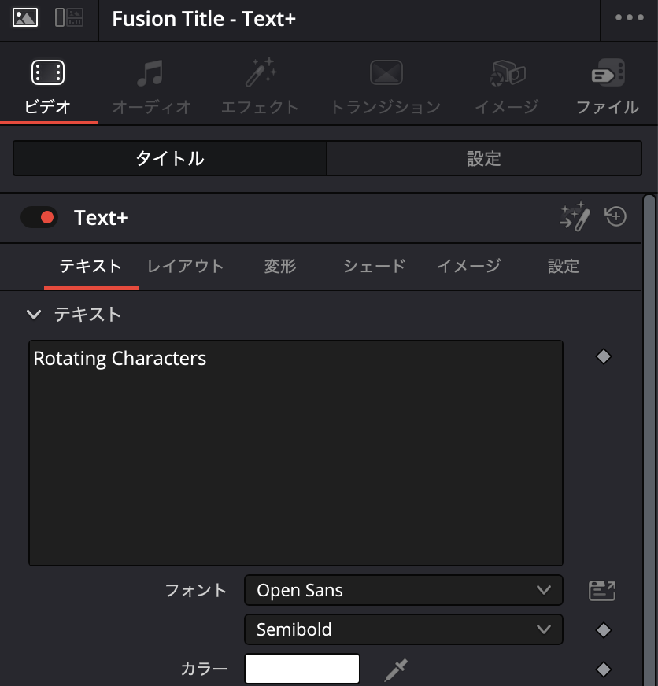
Task: Open the three-dots options menu
Action: pyautogui.click(x=629, y=17)
